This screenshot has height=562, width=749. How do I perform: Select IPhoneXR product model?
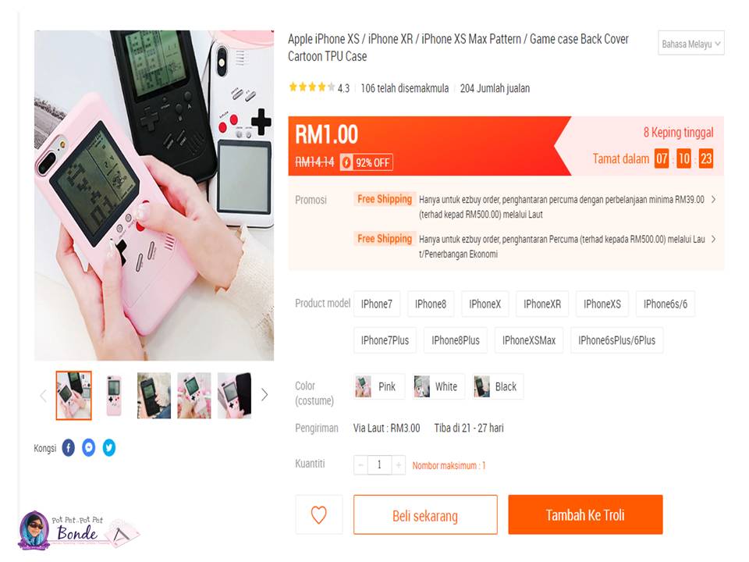[x=542, y=304]
